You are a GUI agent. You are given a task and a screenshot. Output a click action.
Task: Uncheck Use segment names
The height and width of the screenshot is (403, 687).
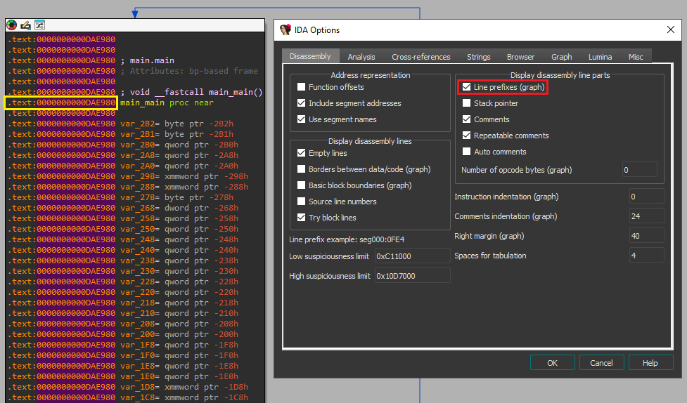[x=302, y=119]
